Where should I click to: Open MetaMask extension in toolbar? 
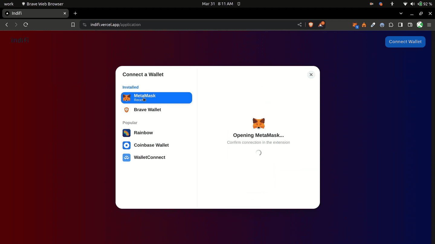point(355,25)
